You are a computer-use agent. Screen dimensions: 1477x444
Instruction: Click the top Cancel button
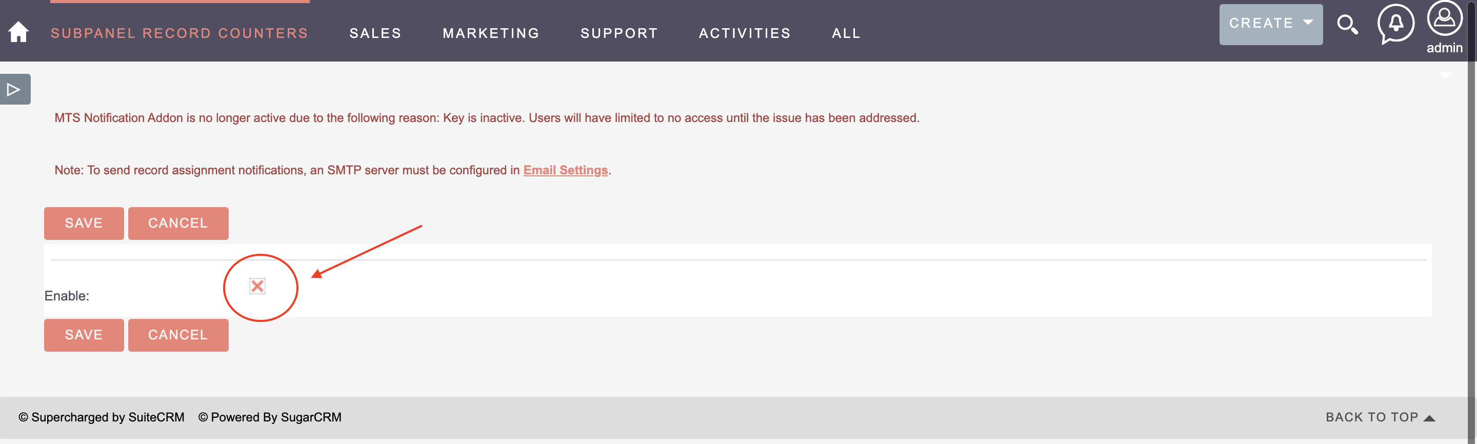tap(178, 223)
